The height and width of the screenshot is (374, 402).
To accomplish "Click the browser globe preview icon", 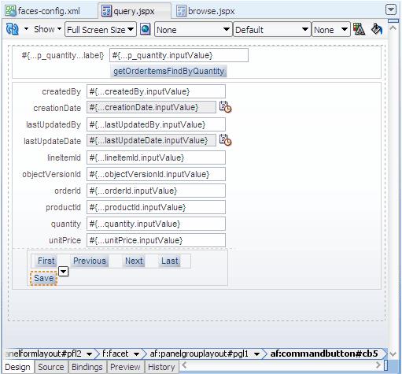I will (x=145, y=29).
